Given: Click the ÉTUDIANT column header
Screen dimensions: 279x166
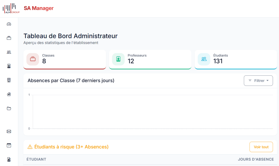Looking at the screenshot, I should coord(36,159).
